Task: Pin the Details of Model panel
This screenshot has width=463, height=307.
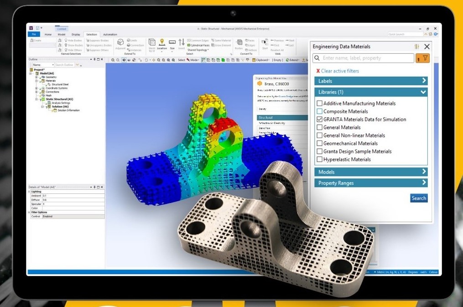Action: [94, 187]
